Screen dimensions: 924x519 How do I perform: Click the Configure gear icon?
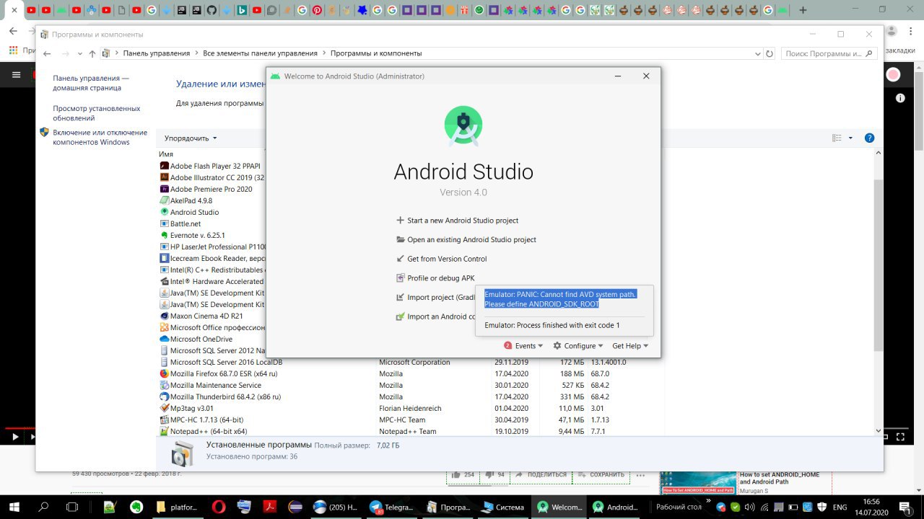coord(557,346)
